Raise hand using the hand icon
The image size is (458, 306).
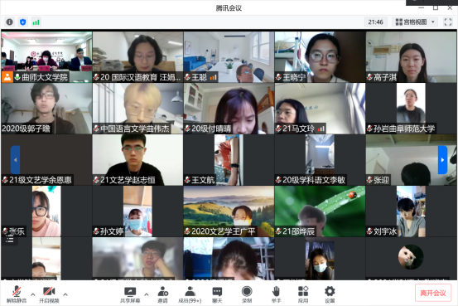pos(276,294)
